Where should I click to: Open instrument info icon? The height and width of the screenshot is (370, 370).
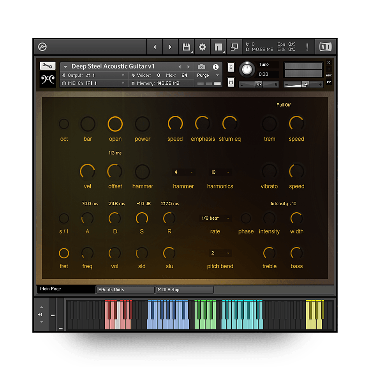(x=216, y=67)
